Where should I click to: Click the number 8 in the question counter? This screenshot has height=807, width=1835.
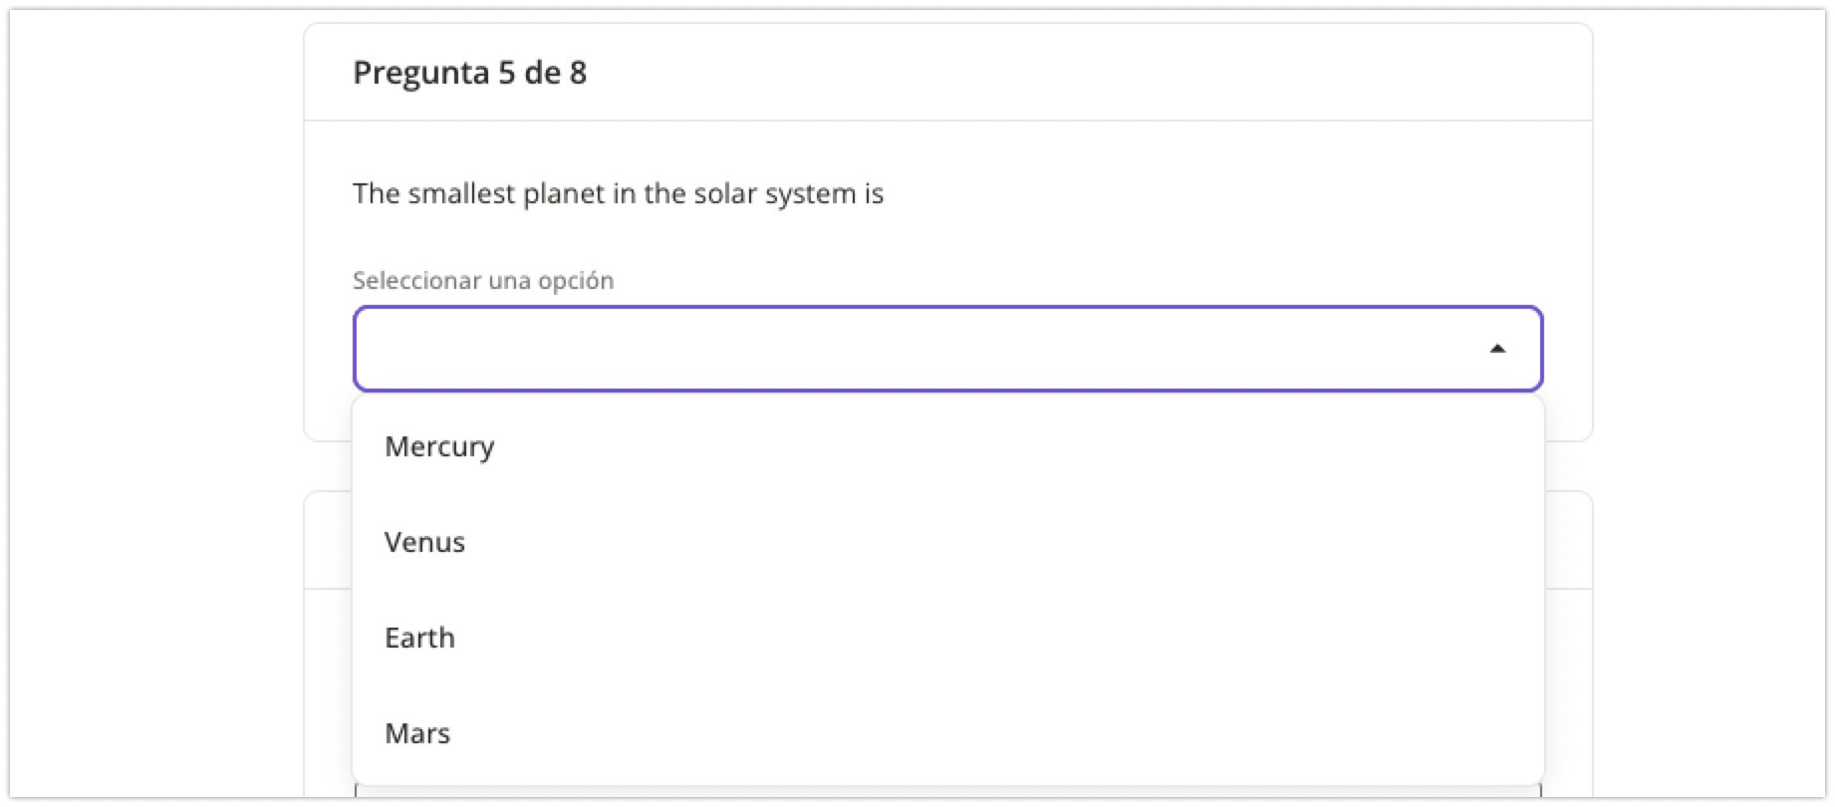[x=578, y=73]
